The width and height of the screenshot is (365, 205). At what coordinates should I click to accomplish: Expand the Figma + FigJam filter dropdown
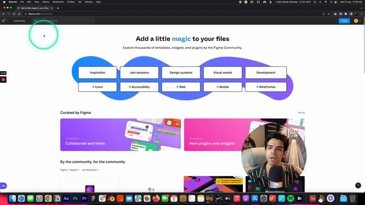click(70, 170)
